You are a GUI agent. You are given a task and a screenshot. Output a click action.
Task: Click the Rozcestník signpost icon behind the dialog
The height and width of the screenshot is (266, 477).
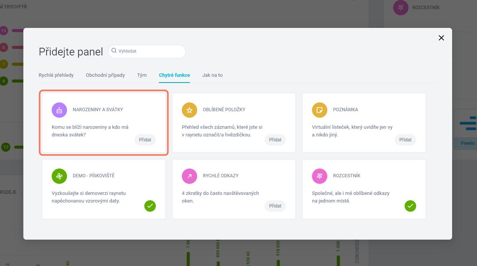coord(401,8)
